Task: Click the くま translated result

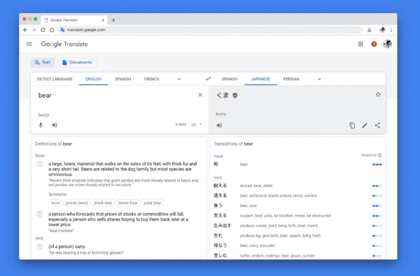Action: [223, 95]
